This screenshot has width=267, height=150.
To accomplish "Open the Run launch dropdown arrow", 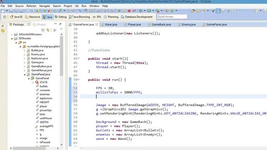I will 153,11.
